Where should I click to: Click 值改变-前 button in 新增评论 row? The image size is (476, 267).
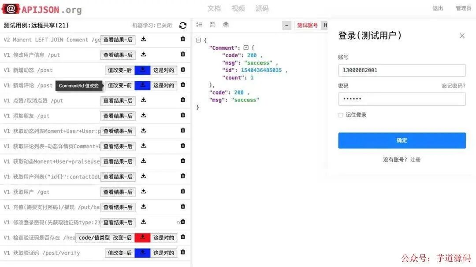pyautogui.click(x=119, y=85)
